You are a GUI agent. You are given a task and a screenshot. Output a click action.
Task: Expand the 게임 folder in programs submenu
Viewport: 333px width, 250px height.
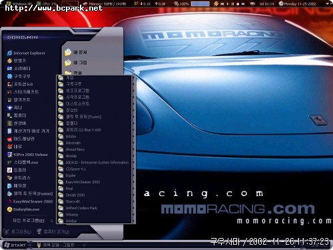95,77
